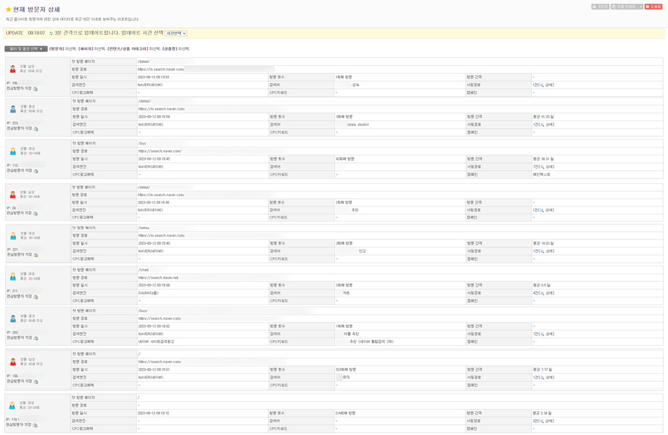Image resolution: width=668 pixels, height=435 pixels.
Task: Click the 프린트 button
Action: (600, 7)
